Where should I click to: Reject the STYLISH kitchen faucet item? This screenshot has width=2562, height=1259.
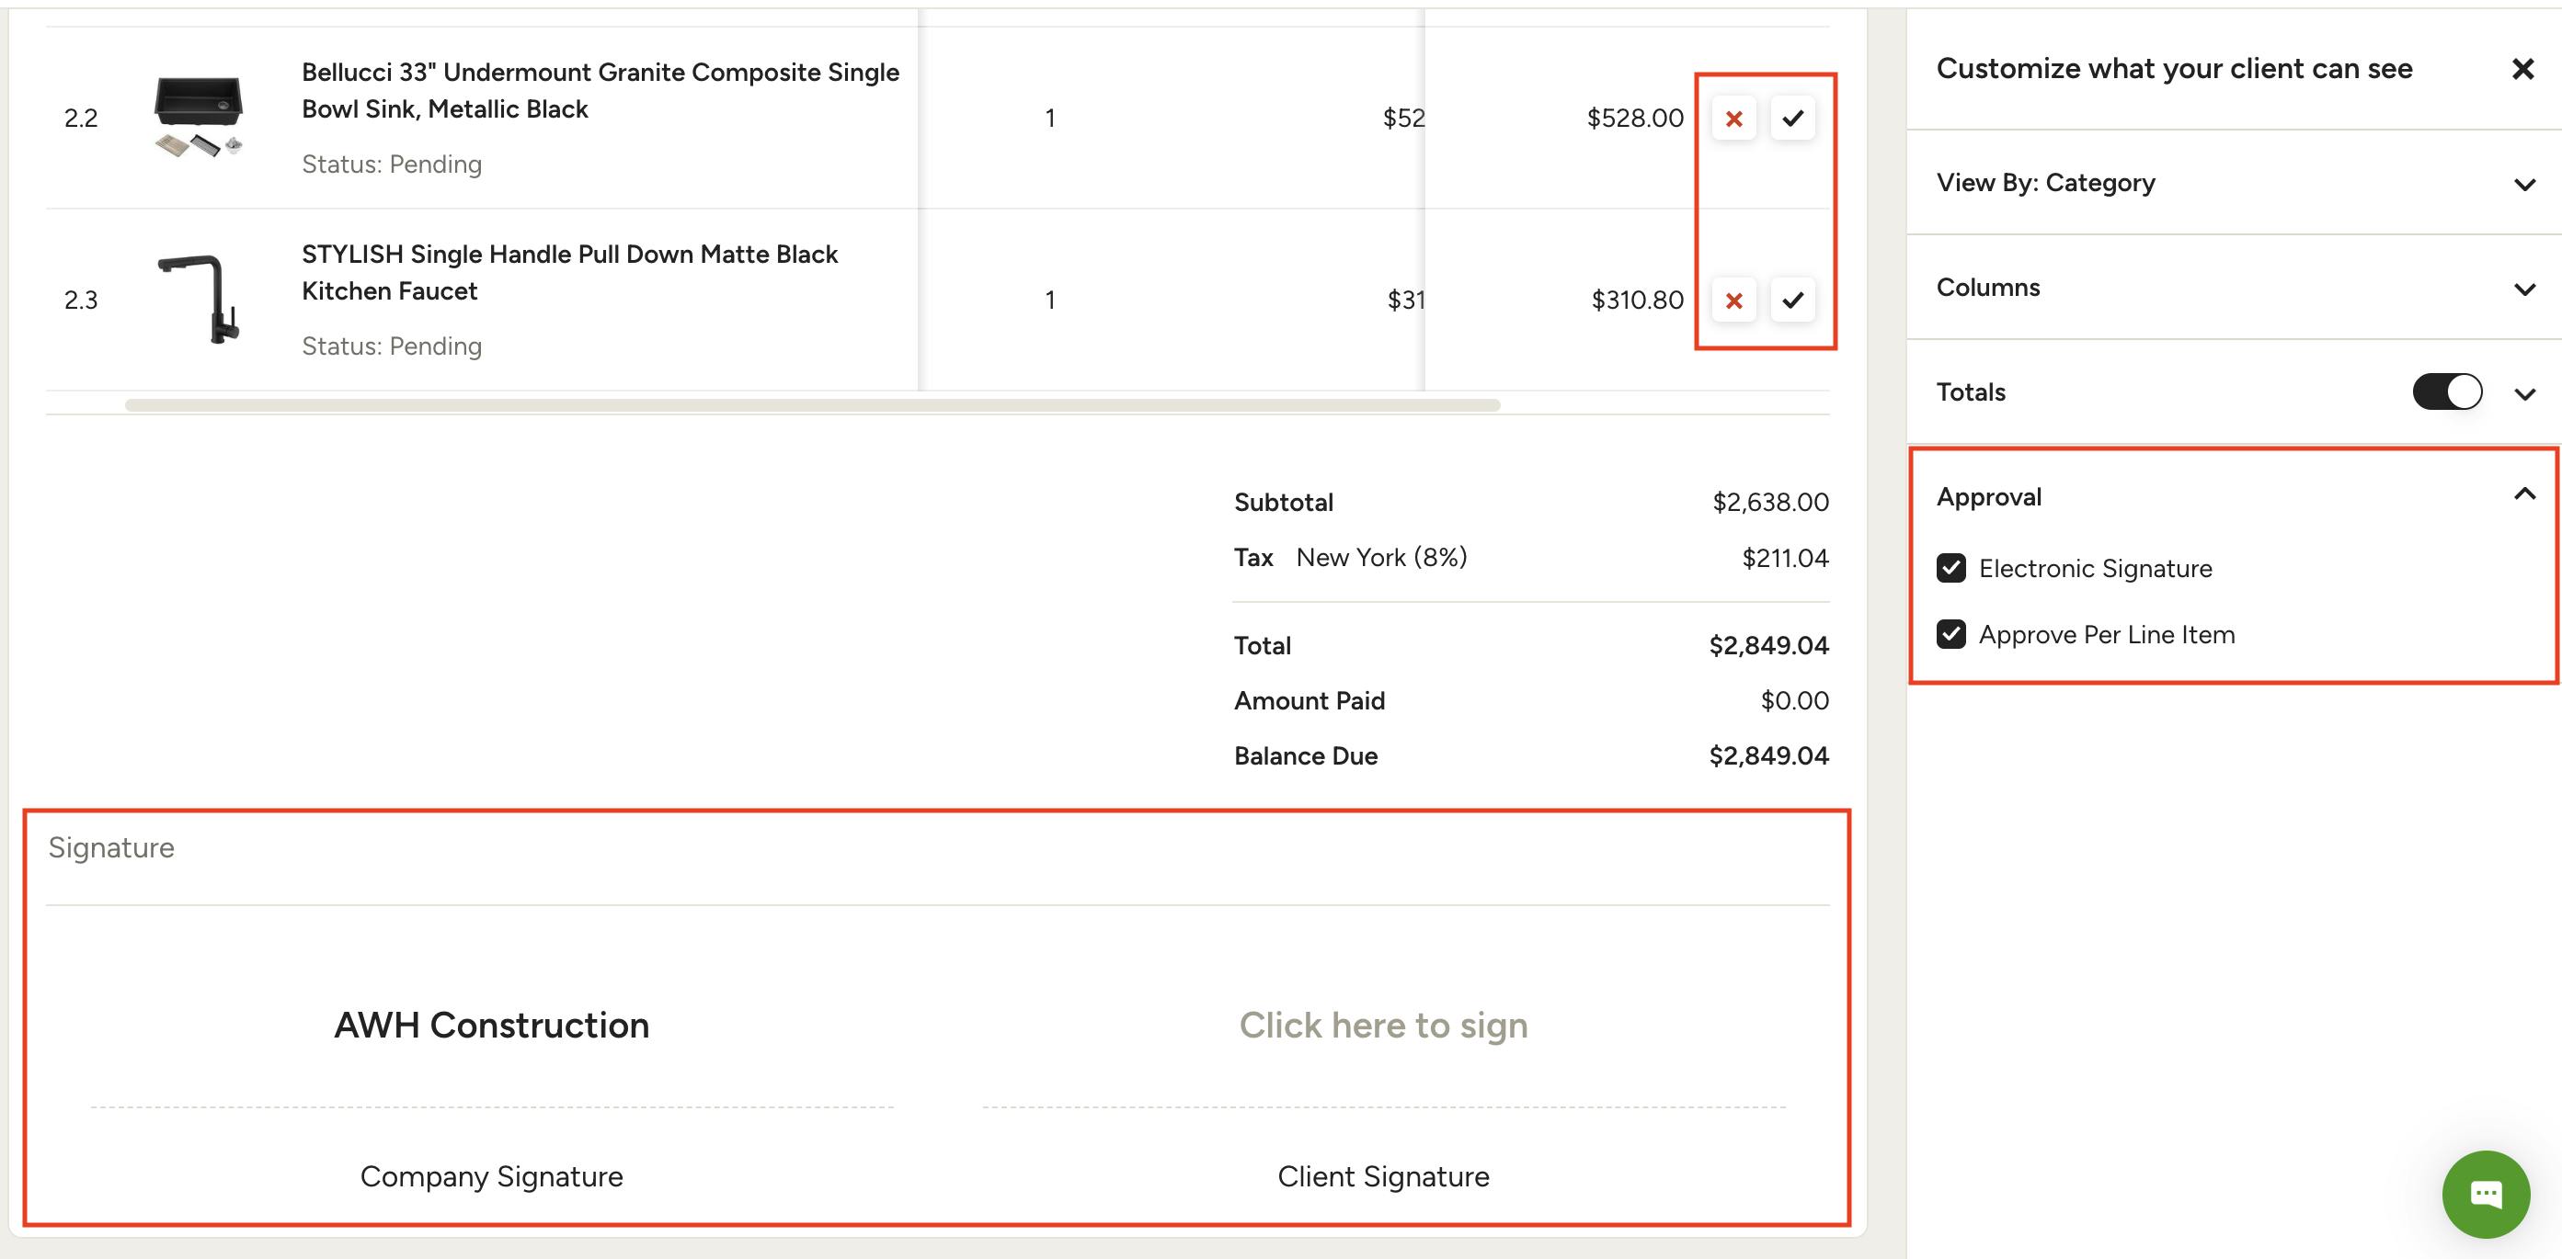coord(1733,301)
